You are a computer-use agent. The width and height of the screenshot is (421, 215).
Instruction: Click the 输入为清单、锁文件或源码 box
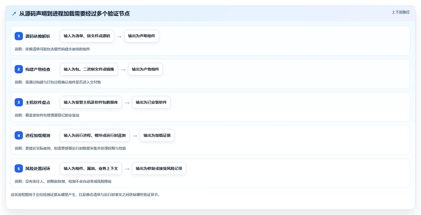[x=87, y=36]
